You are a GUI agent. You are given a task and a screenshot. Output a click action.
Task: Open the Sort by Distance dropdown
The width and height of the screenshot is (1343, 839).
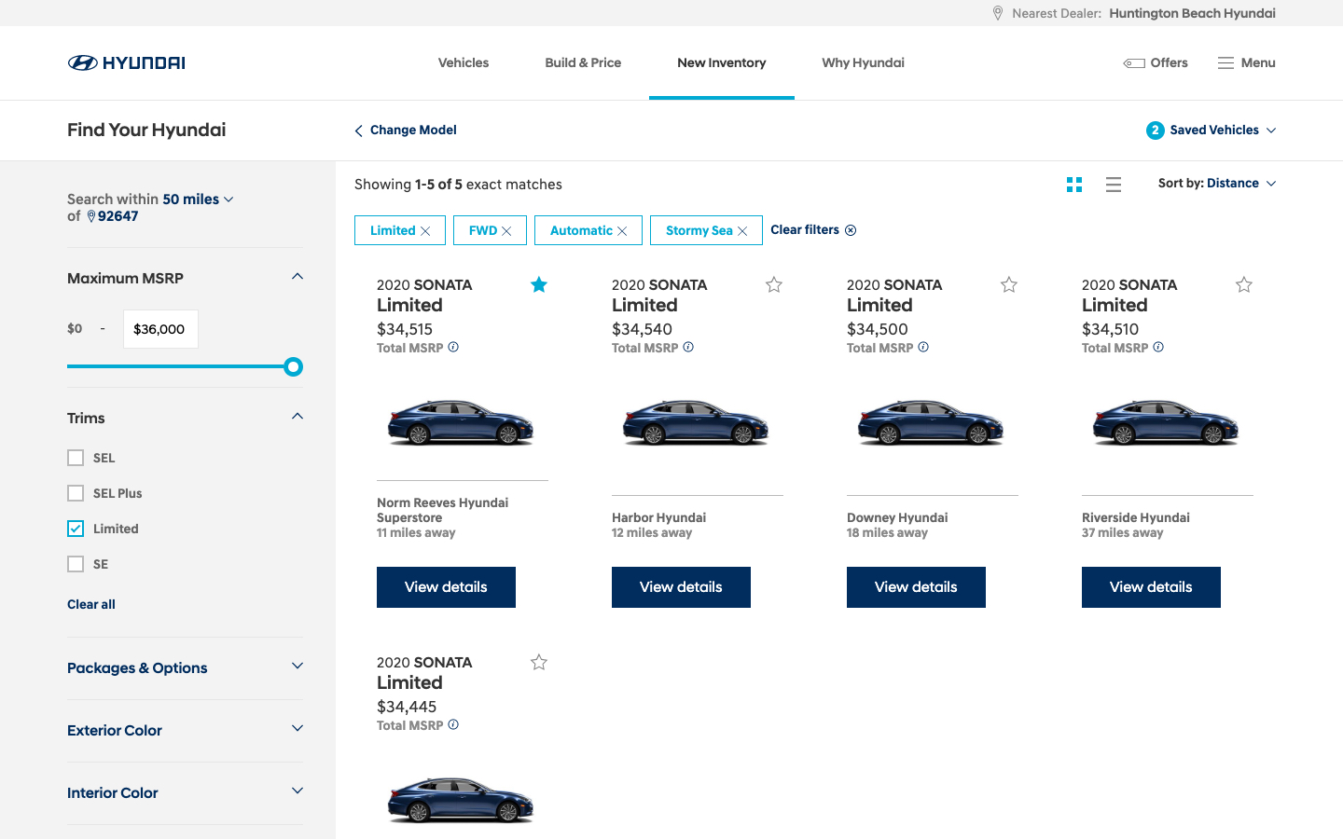[1216, 184]
